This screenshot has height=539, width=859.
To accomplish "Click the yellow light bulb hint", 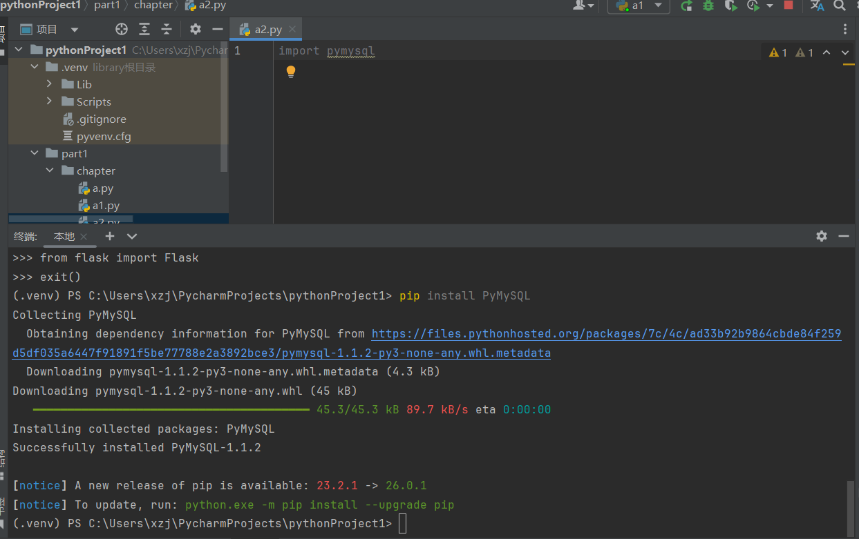I will point(291,71).
